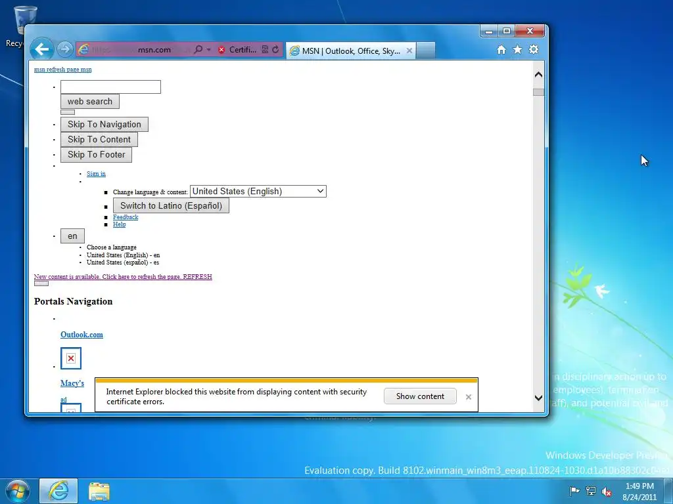Open Action Center flag tray icon
Viewport: 673px width, 504px height.
tap(574, 491)
